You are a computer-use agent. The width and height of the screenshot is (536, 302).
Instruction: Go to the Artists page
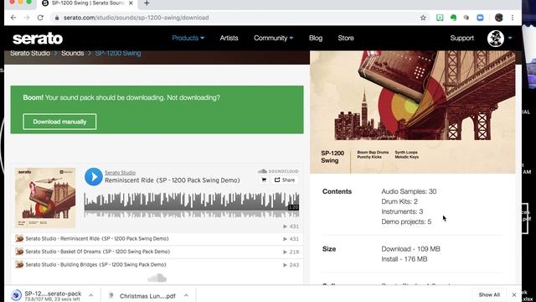[229, 38]
